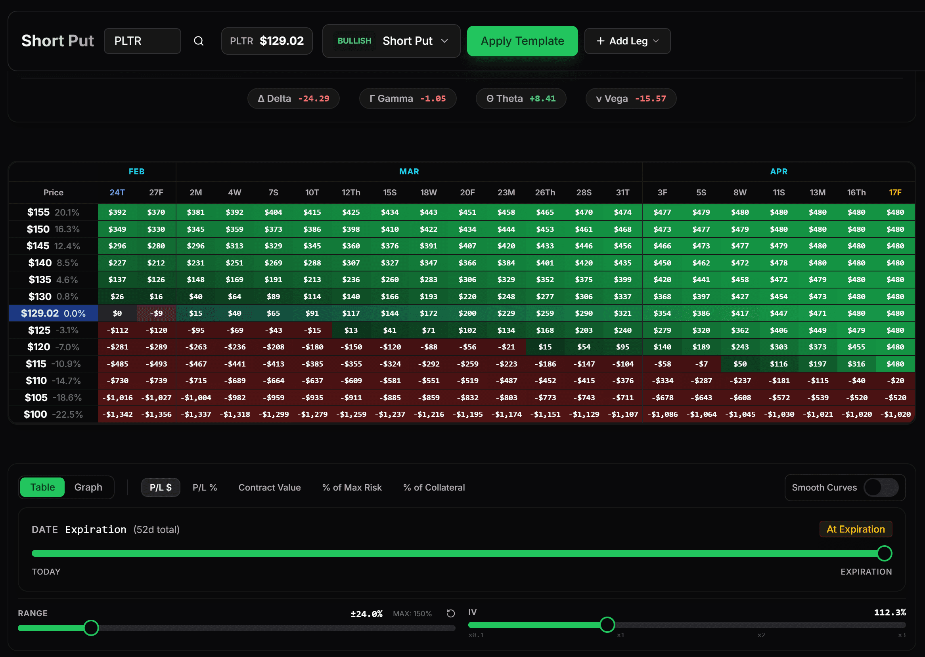The width and height of the screenshot is (925, 657).
Task: Click the x2 IV scale marker
Action: coord(761,635)
